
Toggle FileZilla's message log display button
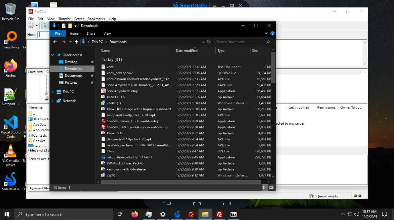click(x=45, y=25)
